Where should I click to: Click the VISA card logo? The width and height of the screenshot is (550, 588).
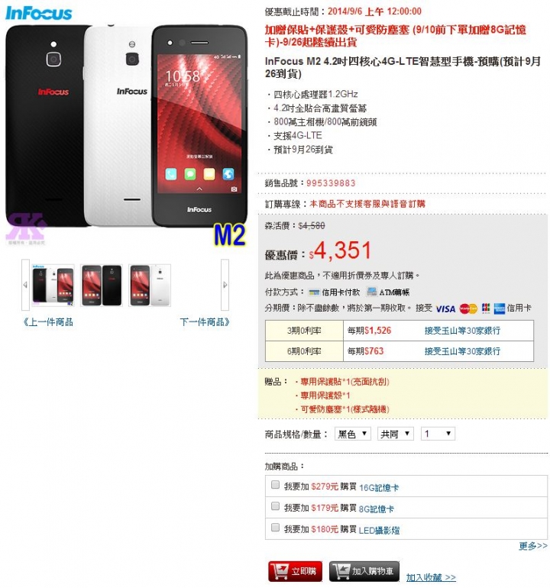click(445, 309)
